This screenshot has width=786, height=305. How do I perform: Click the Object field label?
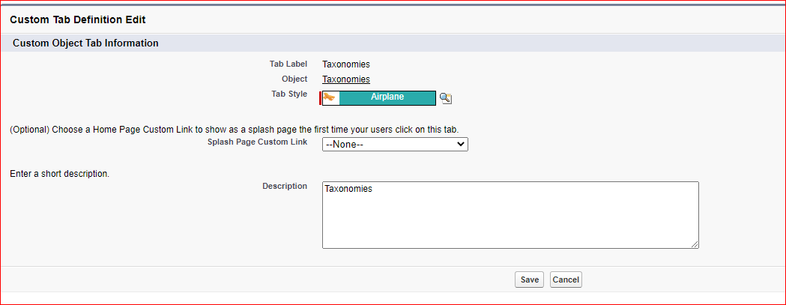[x=294, y=79]
